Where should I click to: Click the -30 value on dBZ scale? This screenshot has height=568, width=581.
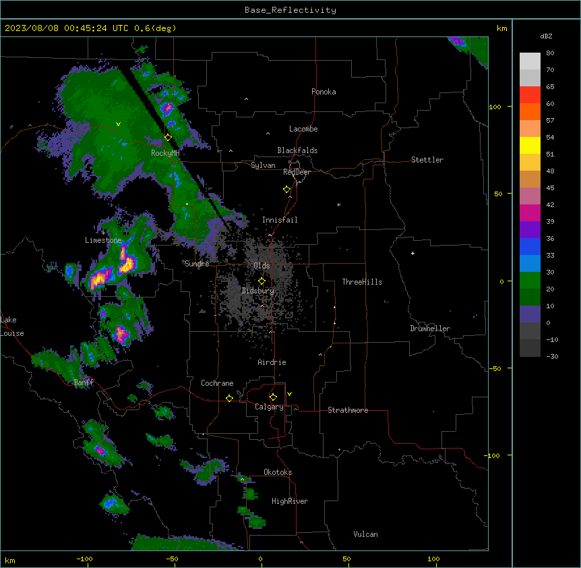552,356
